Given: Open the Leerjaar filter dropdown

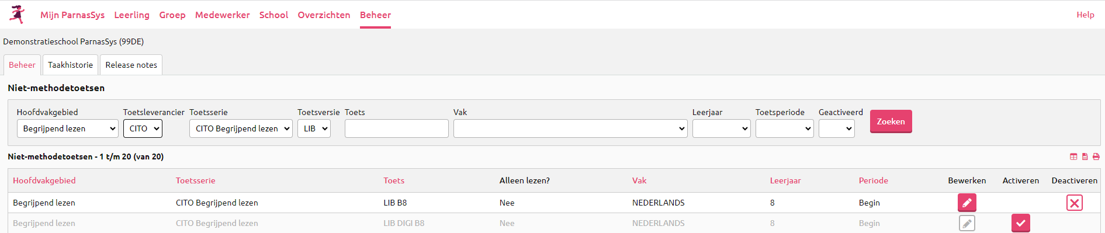Looking at the screenshot, I should point(722,128).
